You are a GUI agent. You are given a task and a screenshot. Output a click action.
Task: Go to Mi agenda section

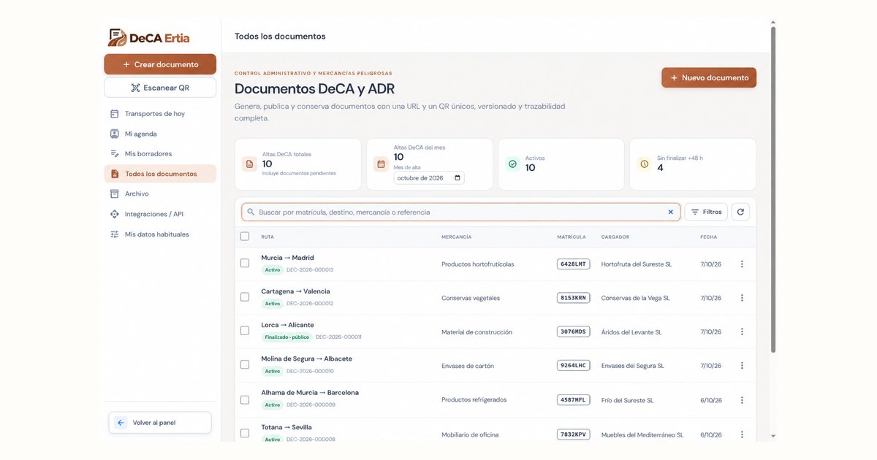point(160,134)
